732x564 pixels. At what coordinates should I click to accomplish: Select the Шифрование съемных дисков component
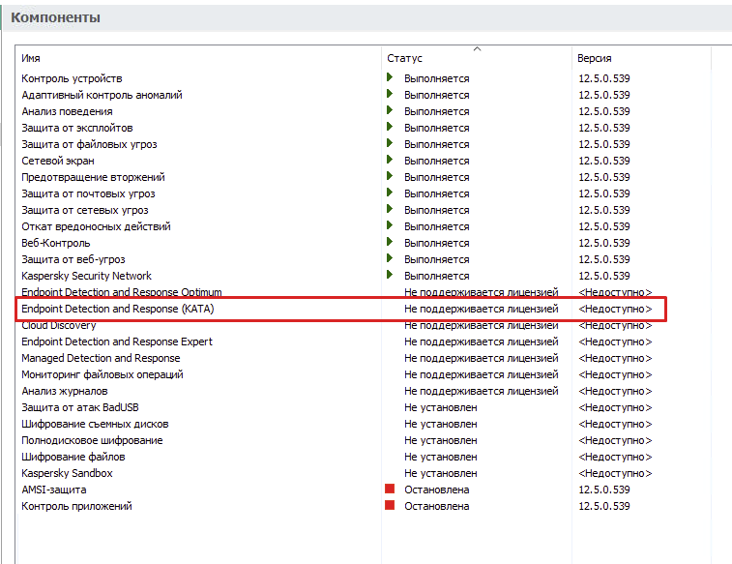tap(95, 424)
